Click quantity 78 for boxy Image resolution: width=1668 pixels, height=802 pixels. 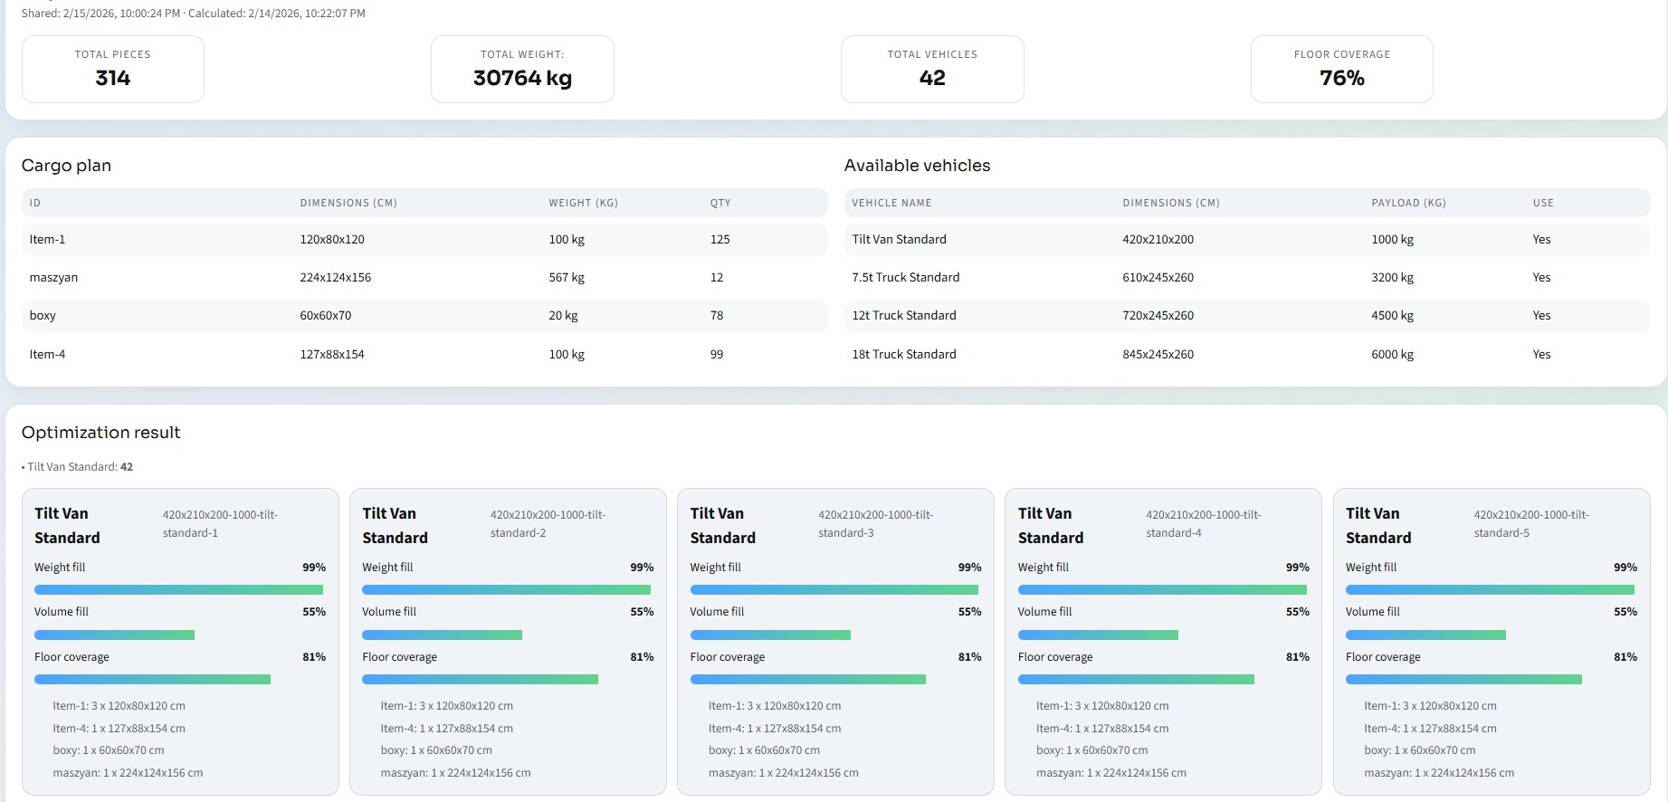click(x=717, y=316)
